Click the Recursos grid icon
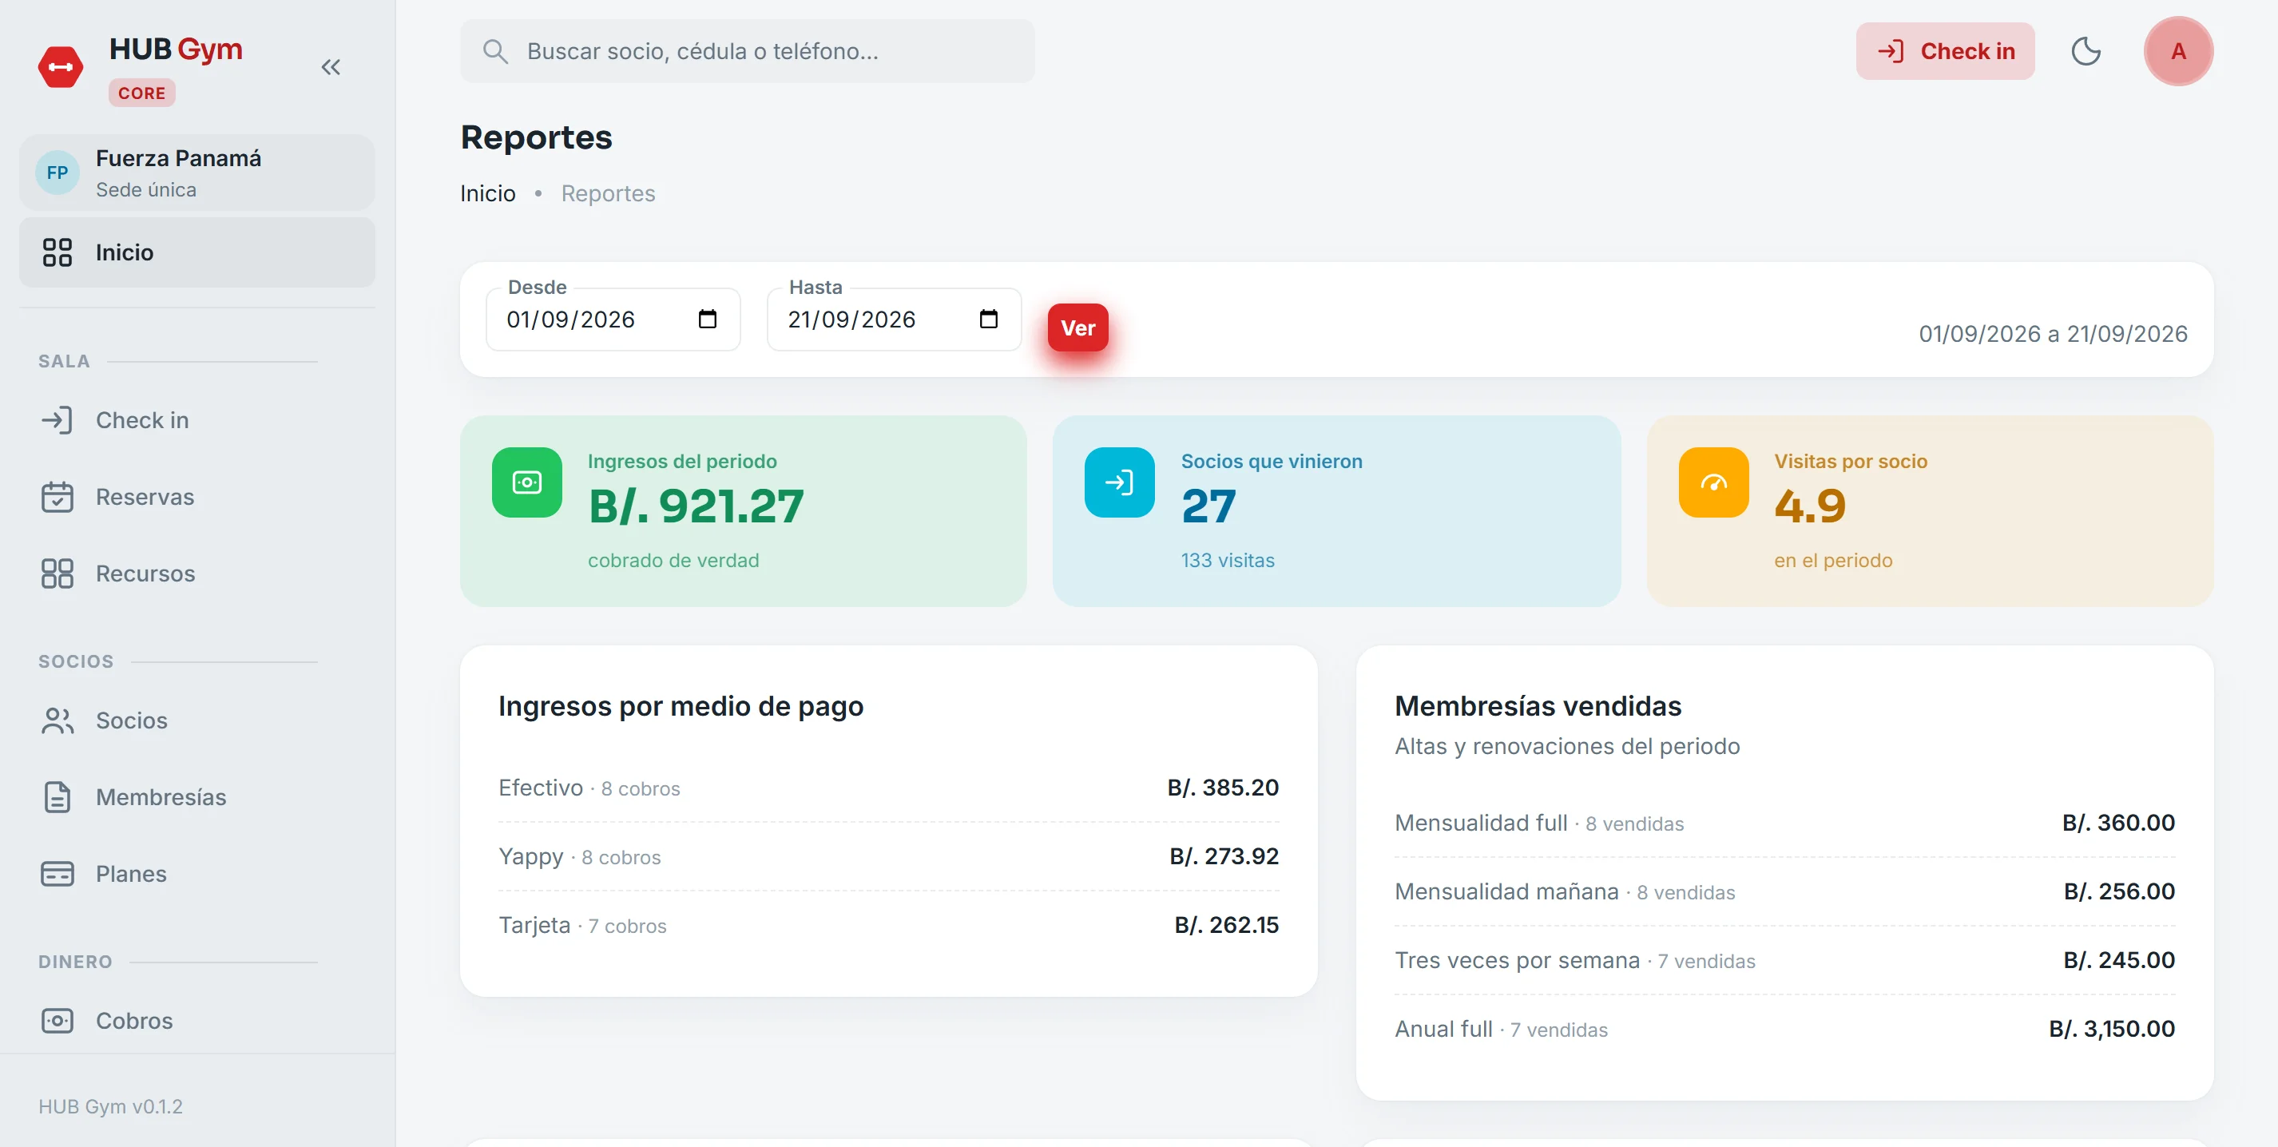This screenshot has height=1147, width=2278. (58, 574)
